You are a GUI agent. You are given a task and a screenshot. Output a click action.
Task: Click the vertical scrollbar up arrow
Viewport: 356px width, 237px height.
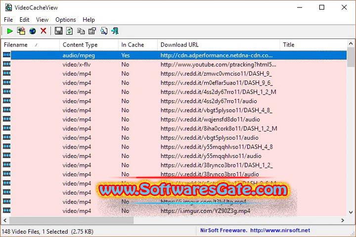coord(351,43)
